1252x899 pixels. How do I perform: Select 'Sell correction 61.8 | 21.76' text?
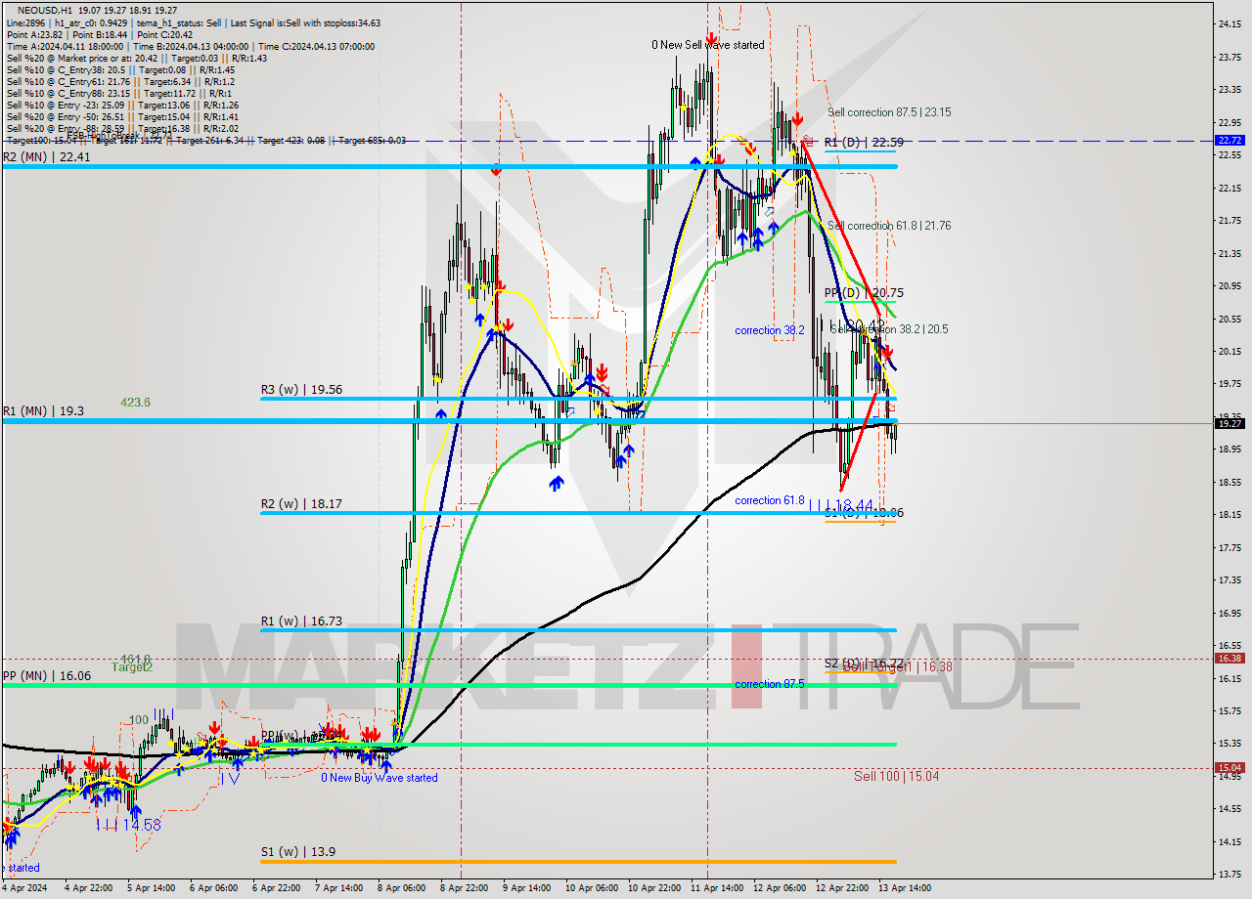coord(889,226)
